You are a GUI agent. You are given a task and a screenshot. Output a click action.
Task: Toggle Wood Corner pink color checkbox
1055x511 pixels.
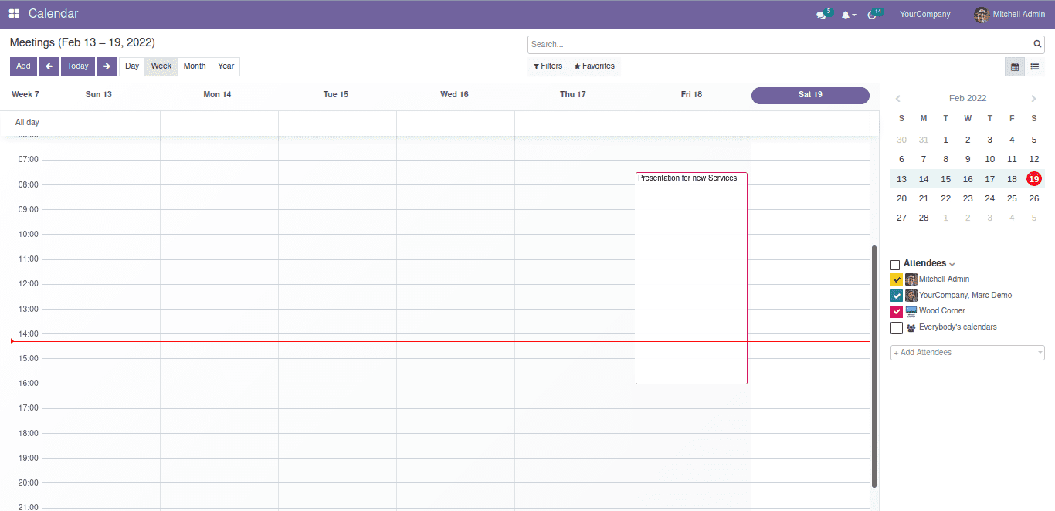pyautogui.click(x=897, y=312)
